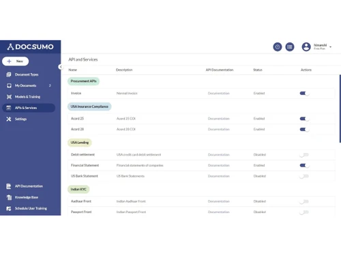The height and width of the screenshot is (256, 341).
Task: Click the US Bank Statement row name
Action: point(85,176)
